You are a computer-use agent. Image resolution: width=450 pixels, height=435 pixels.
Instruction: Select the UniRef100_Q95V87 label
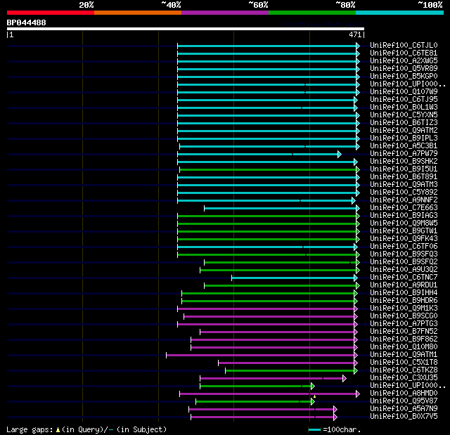[x=404, y=401]
